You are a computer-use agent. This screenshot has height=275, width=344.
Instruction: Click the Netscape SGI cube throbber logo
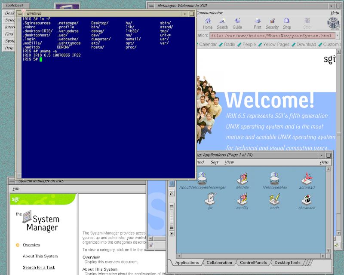333,23
